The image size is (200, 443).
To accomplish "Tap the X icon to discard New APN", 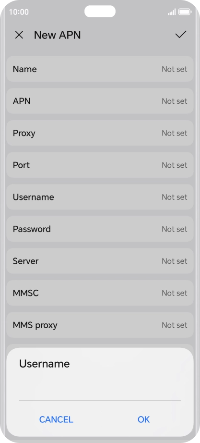I will click(x=19, y=35).
